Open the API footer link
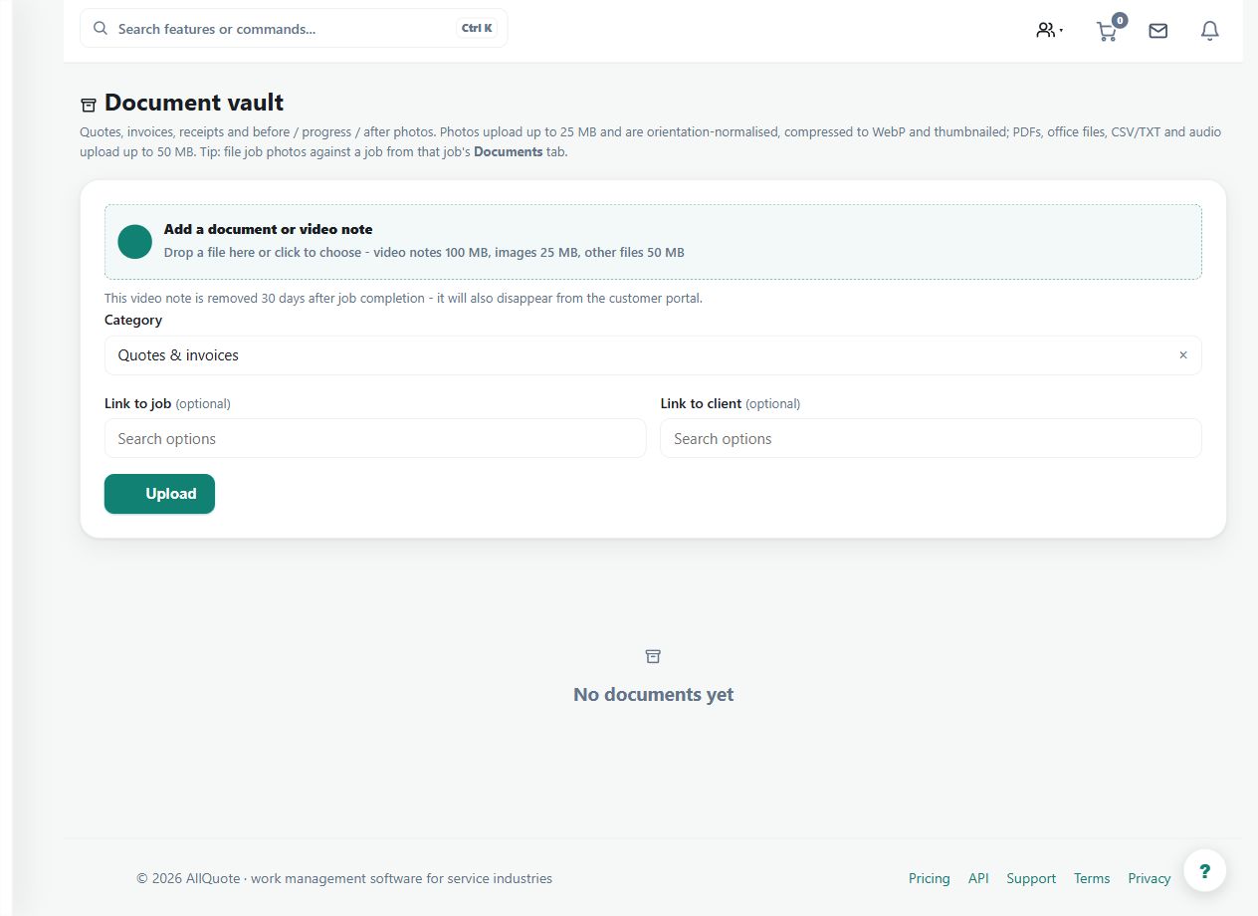 pos(978,878)
